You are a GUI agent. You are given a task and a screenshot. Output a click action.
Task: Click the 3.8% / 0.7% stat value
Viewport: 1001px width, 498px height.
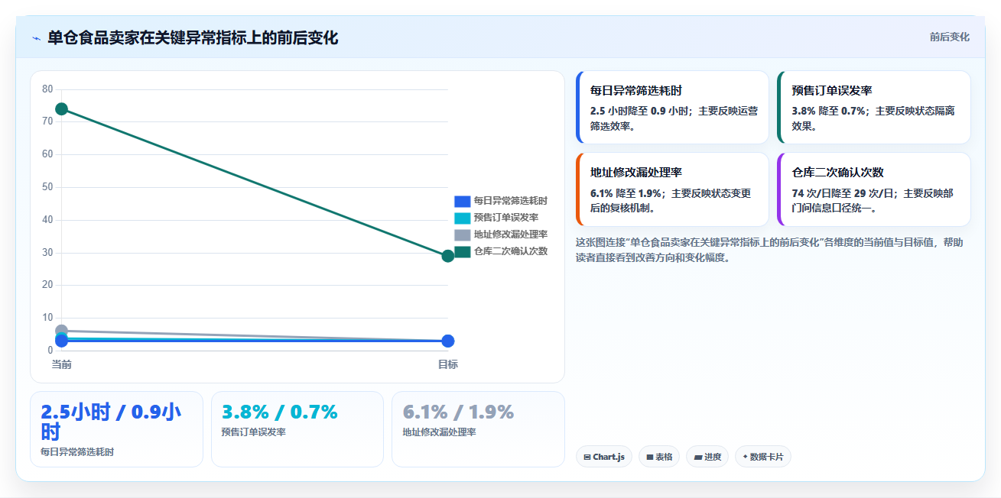click(x=280, y=412)
